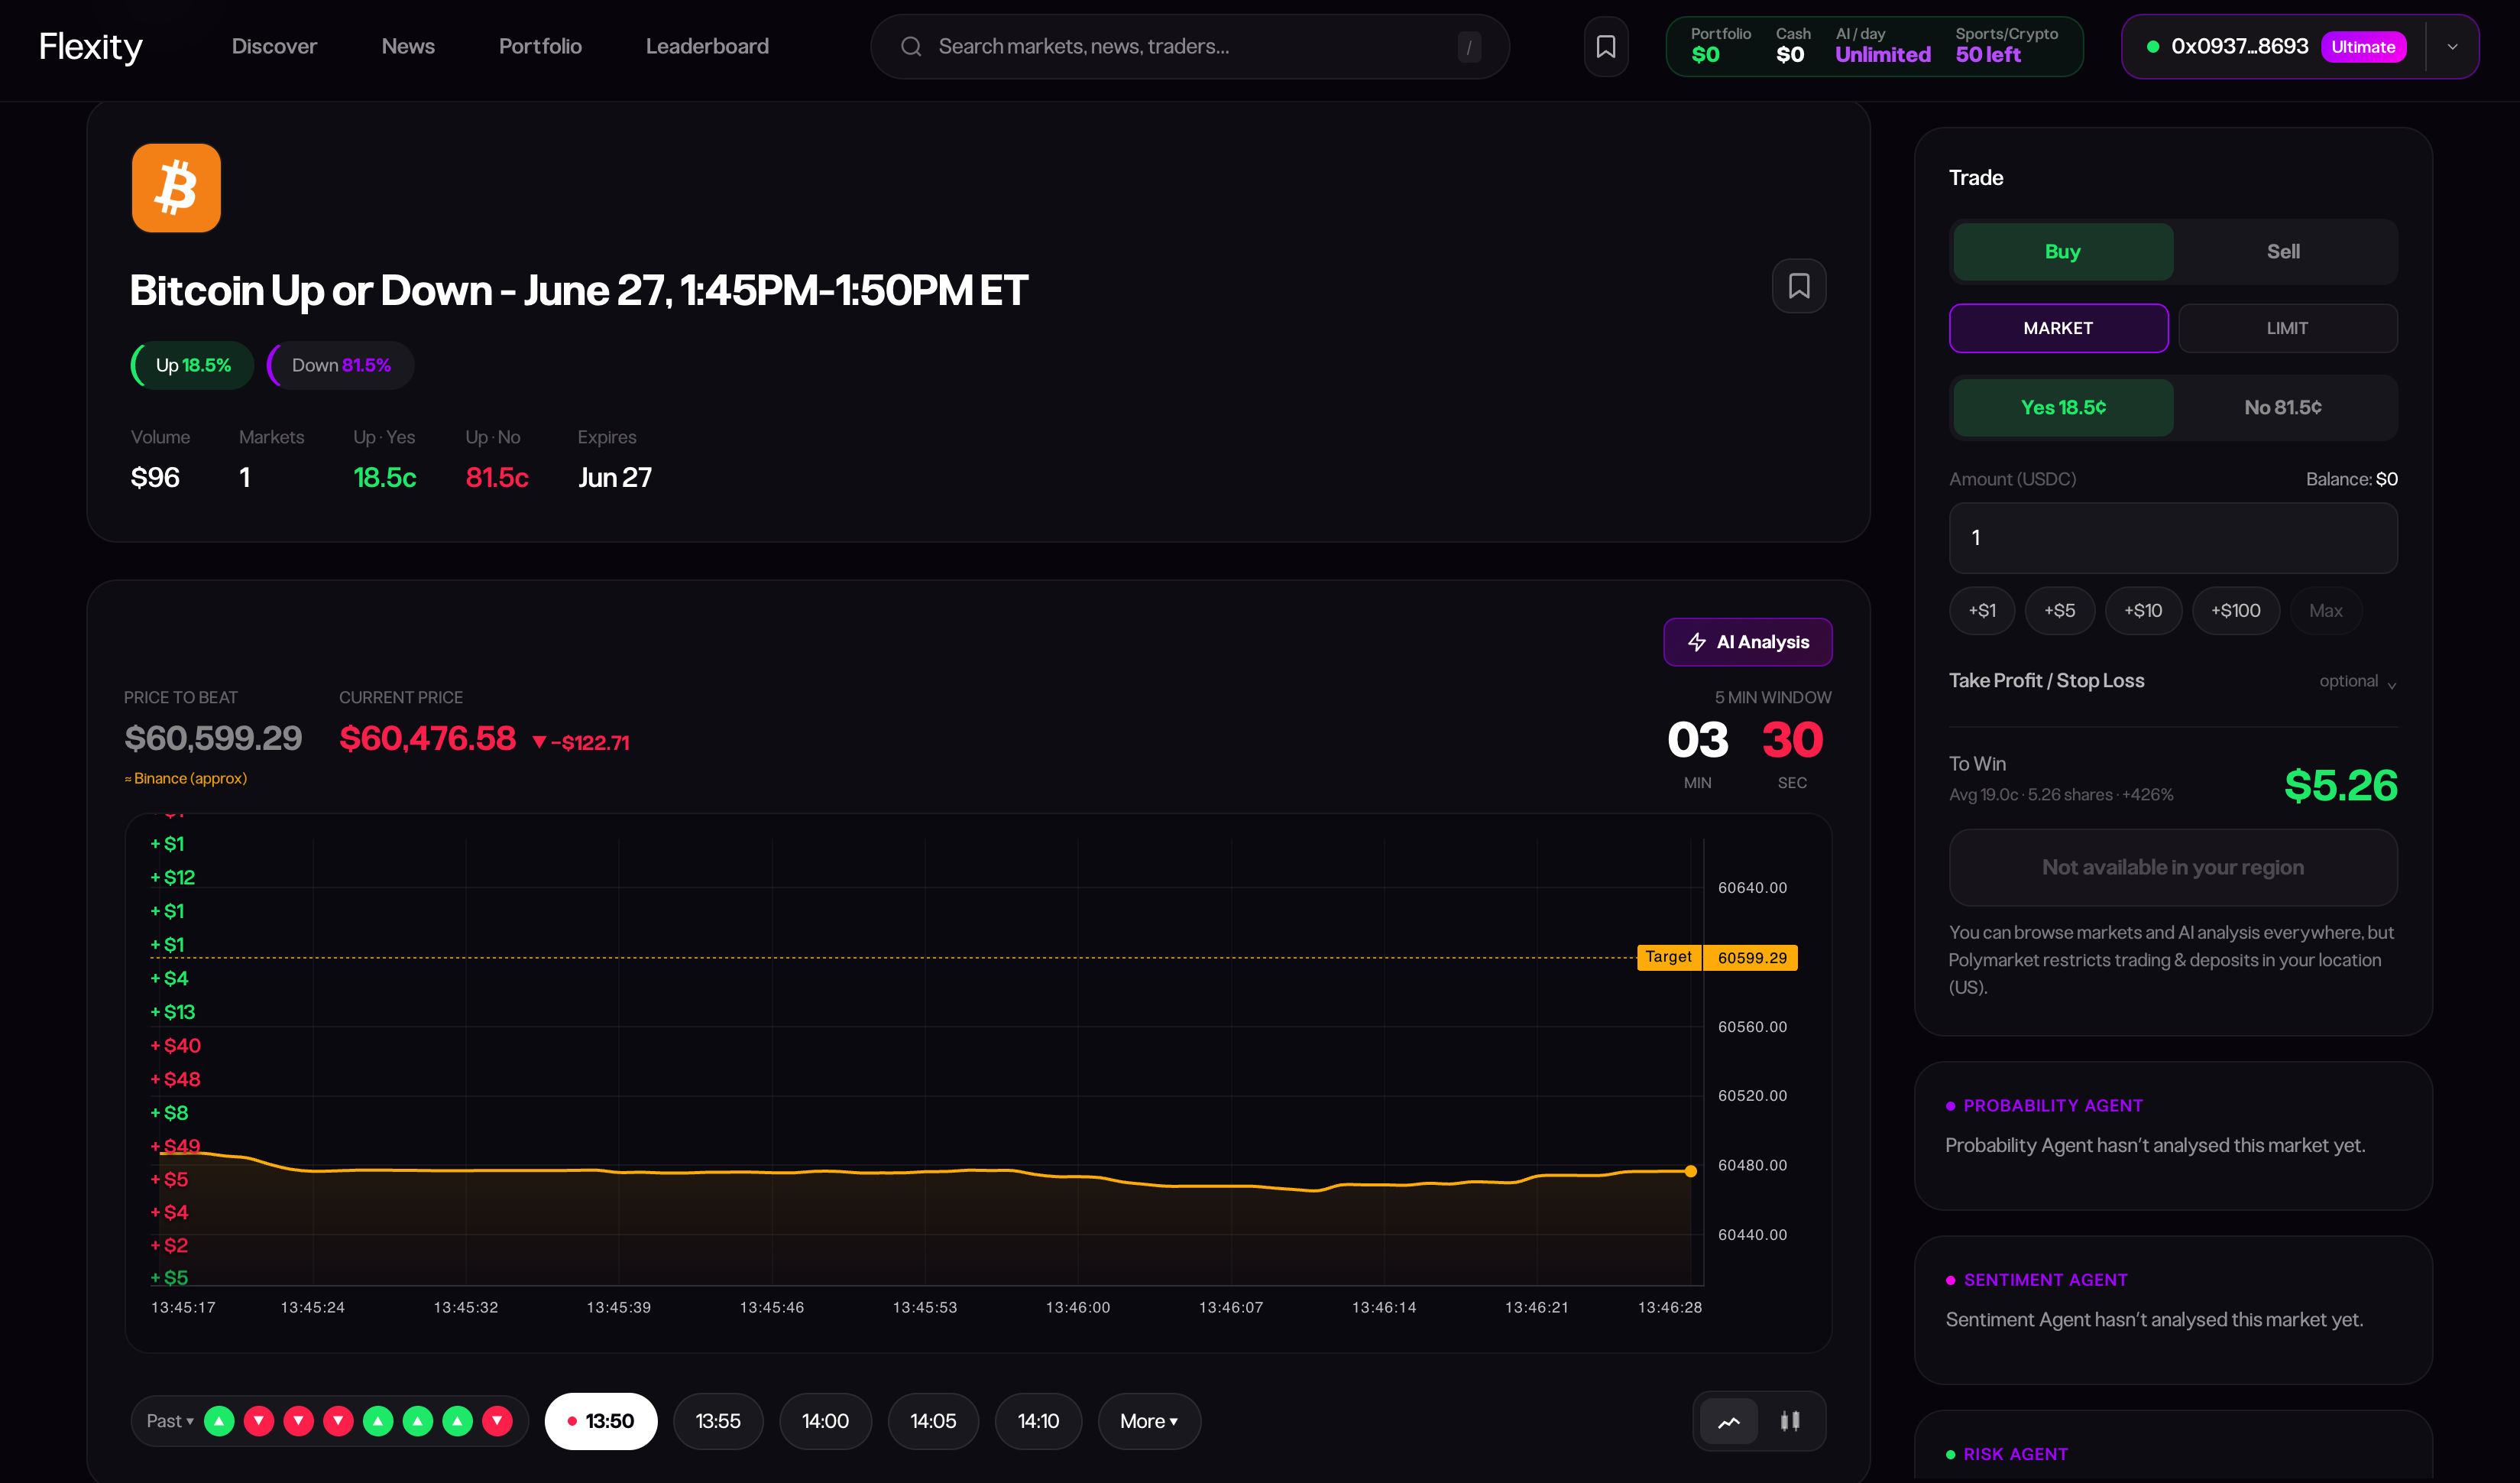Screen dimensions: 2520x1483
Task: Select the 14:05 window
Action: coord(933,1421)
